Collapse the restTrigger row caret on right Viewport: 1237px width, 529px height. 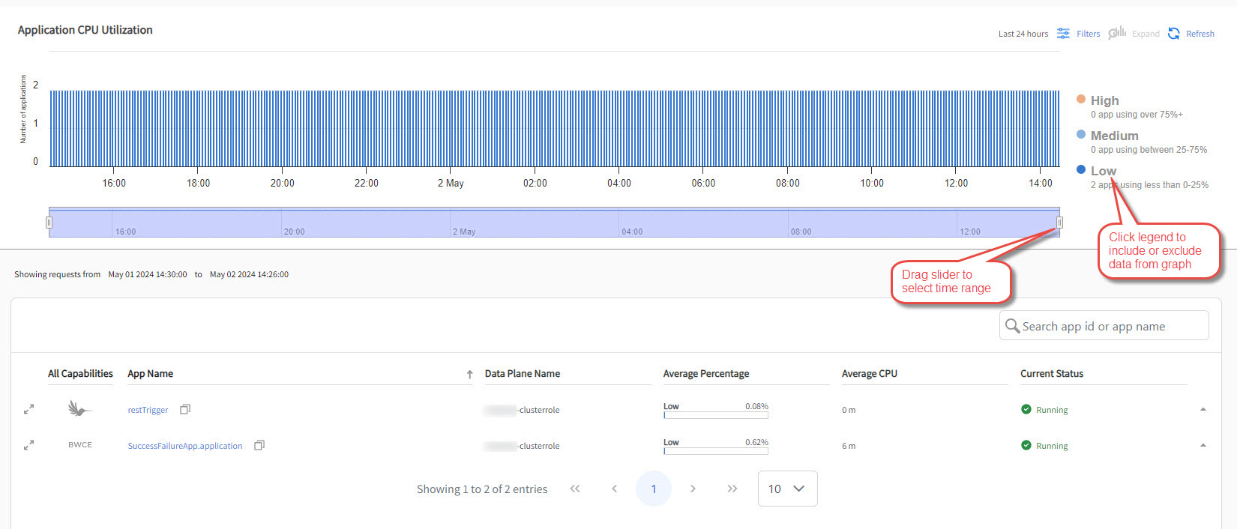click(x=1203, y=409)
